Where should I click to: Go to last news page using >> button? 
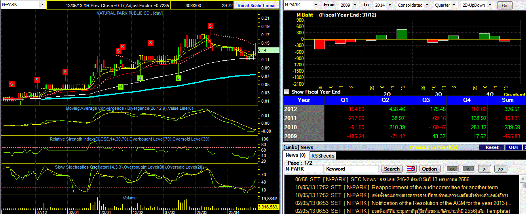500,169
